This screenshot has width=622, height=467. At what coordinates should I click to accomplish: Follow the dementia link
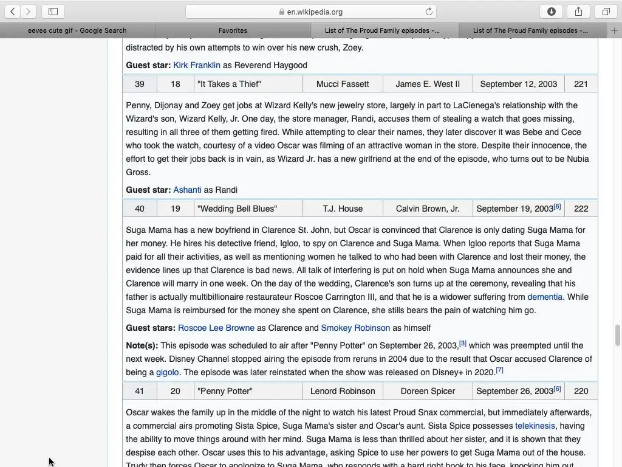click(545, 297)
